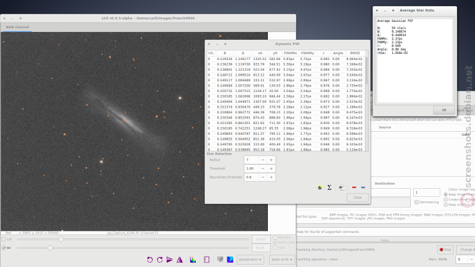Image resolution: width=475 pixels, height=267 pixels.
Task: Rotate image 90 degrees clockwise
Action: (160, 260)
